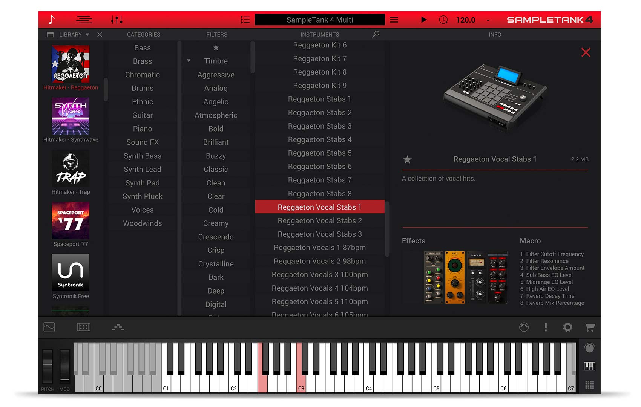The width and height of the screenshot is (641, 407).
Task: Click the mod wheel slider
Action: tap(64, 366)
